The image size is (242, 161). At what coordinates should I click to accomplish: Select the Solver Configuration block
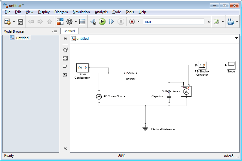83,68
